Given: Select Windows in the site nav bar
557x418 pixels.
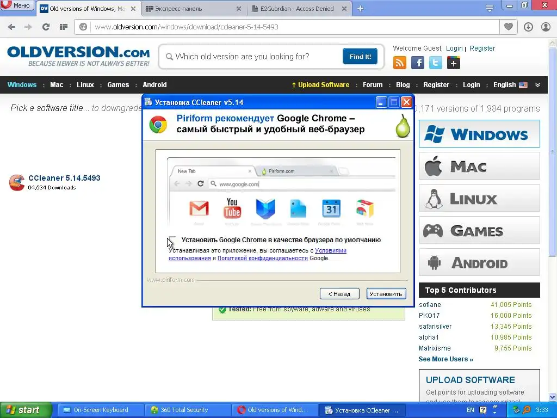Looking at the screenshot, I should 22,84.
